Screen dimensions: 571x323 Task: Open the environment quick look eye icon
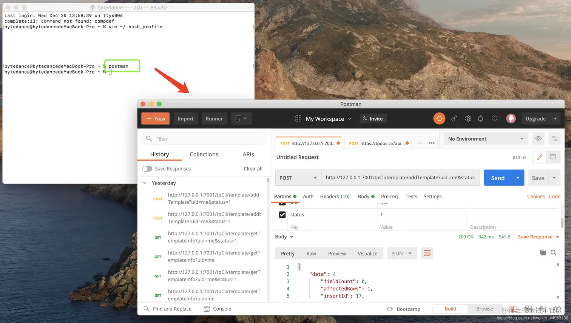click(539, 138)
